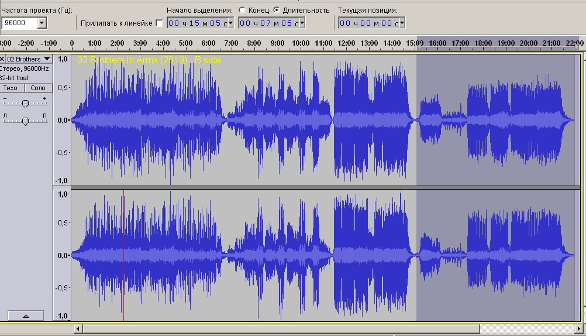Click the track gain slider handle
Viewport: 586px width, 336px height.
point(25,104)
